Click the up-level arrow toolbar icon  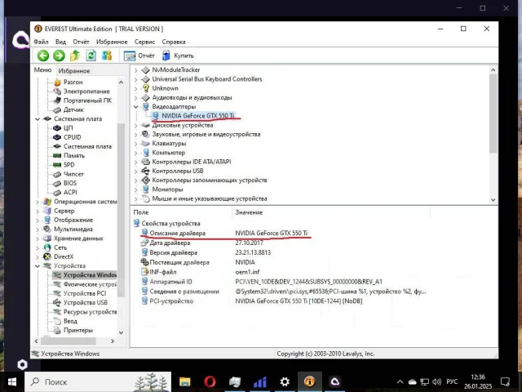pos(75,56)
